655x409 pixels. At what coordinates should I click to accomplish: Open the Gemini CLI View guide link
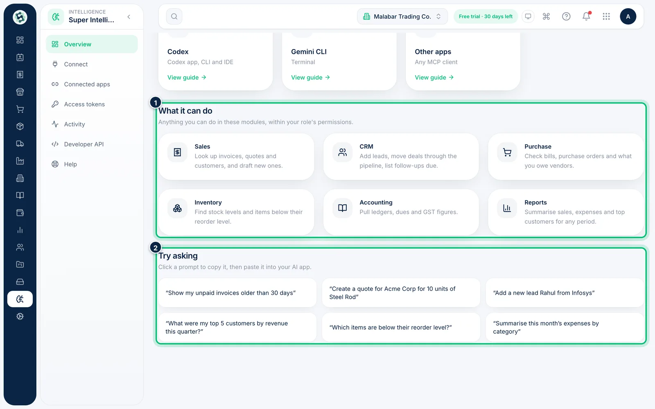point(310,77)
